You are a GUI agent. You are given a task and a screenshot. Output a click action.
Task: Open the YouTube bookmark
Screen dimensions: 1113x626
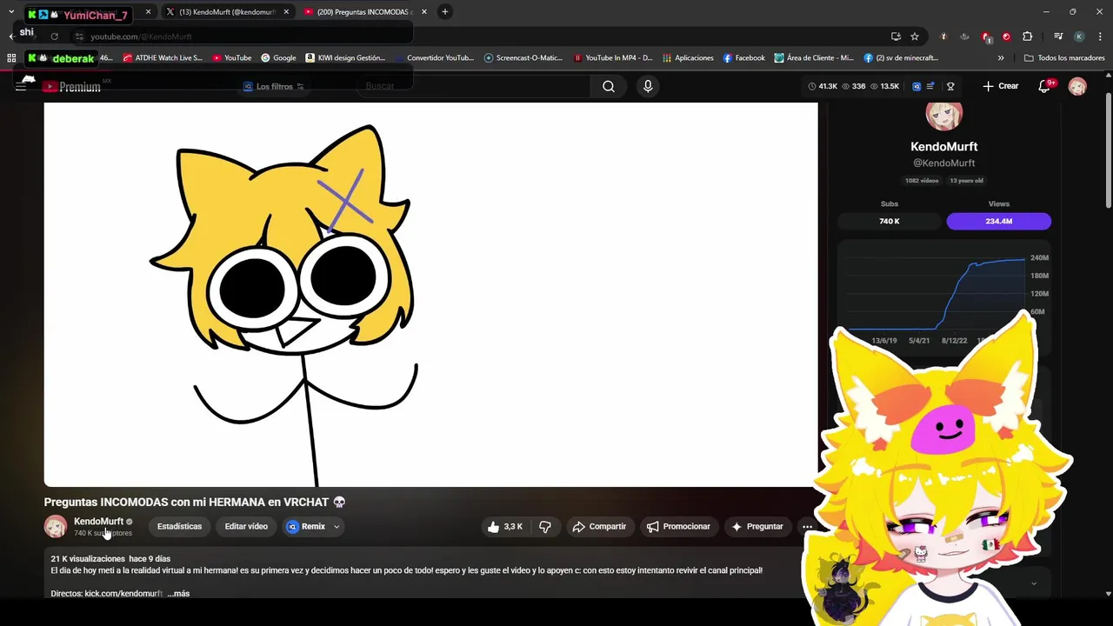pos(231,57)
